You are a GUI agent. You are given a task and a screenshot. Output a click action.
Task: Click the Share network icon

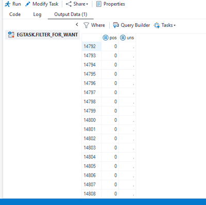68,4
